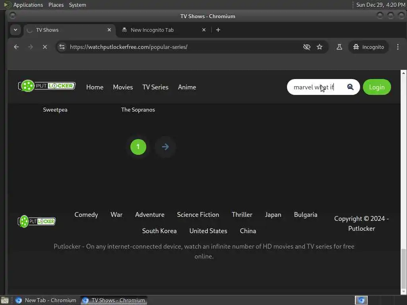Open site information icon in address bar
The height and width of the screenshot is (305, 407).
(x=62, y=47)
